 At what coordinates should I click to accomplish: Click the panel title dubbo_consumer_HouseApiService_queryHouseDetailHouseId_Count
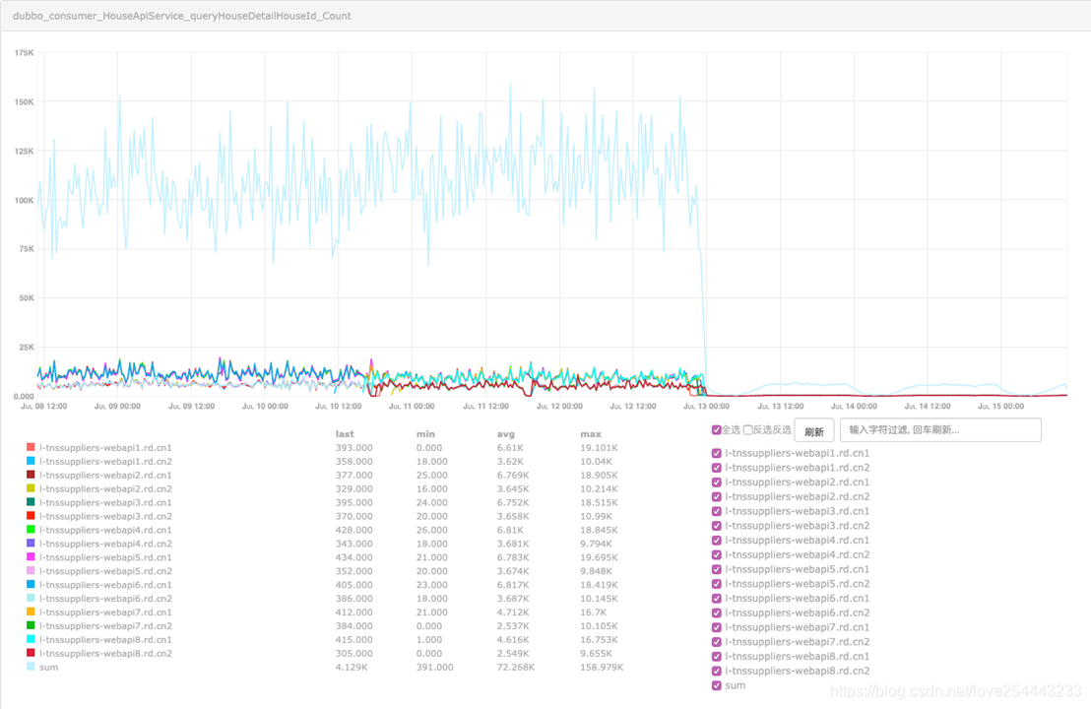pos(181,16)
